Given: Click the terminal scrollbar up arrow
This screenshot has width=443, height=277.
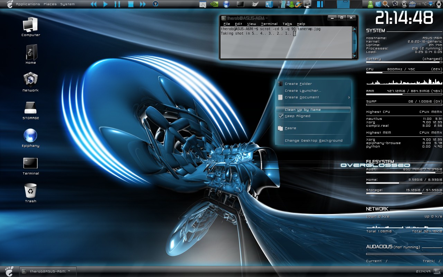Looking at the screenshot, I should 354,29.
